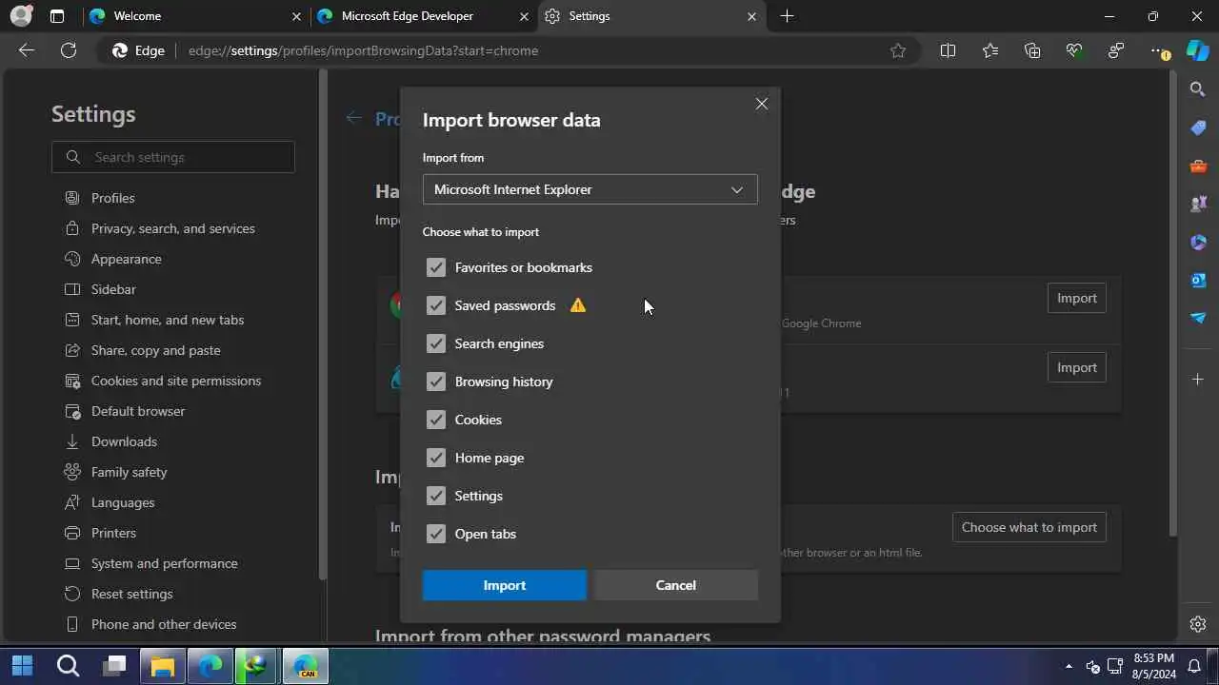The image size is (1219, 685).
Task: Click Import button in the second browser row
Action: point(1077,367)
